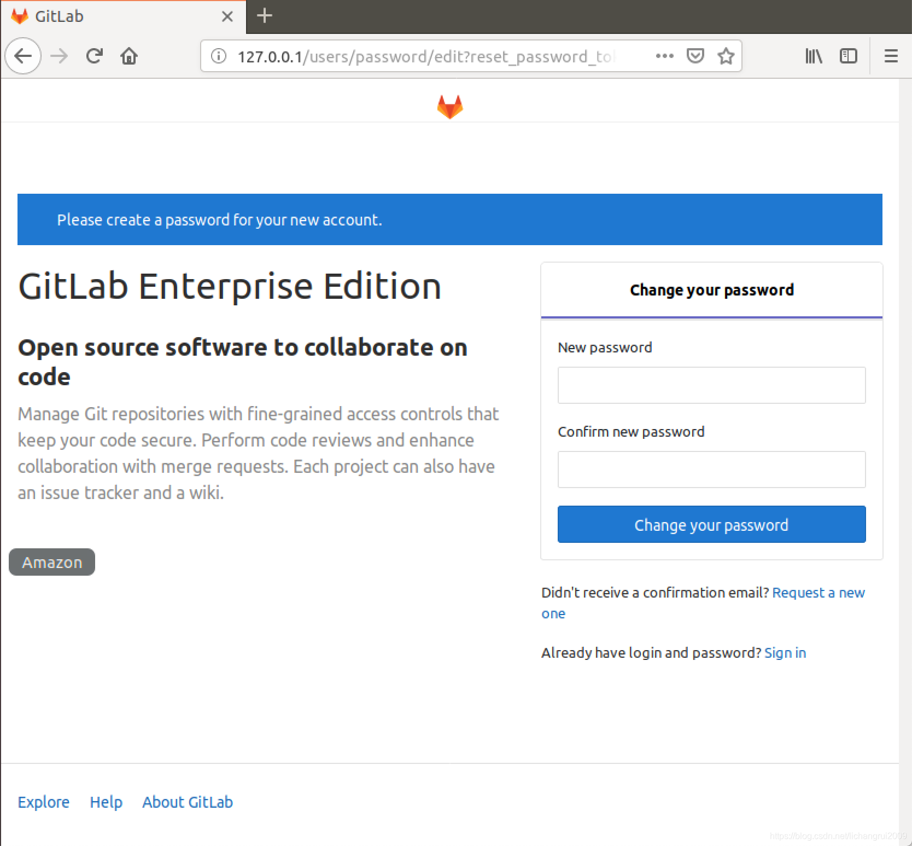Click the Forward navigation arrow
Screen dimensions: 912x846
[x=59, y=55]
